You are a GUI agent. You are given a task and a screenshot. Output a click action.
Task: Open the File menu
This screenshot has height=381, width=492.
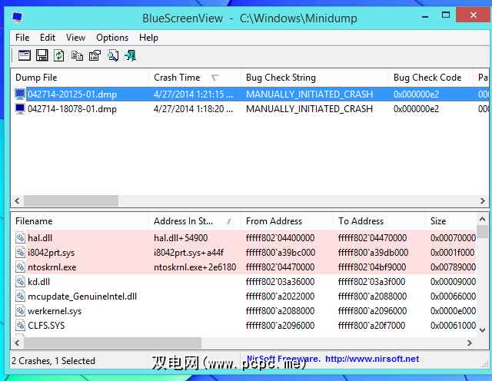pos(22,37)
